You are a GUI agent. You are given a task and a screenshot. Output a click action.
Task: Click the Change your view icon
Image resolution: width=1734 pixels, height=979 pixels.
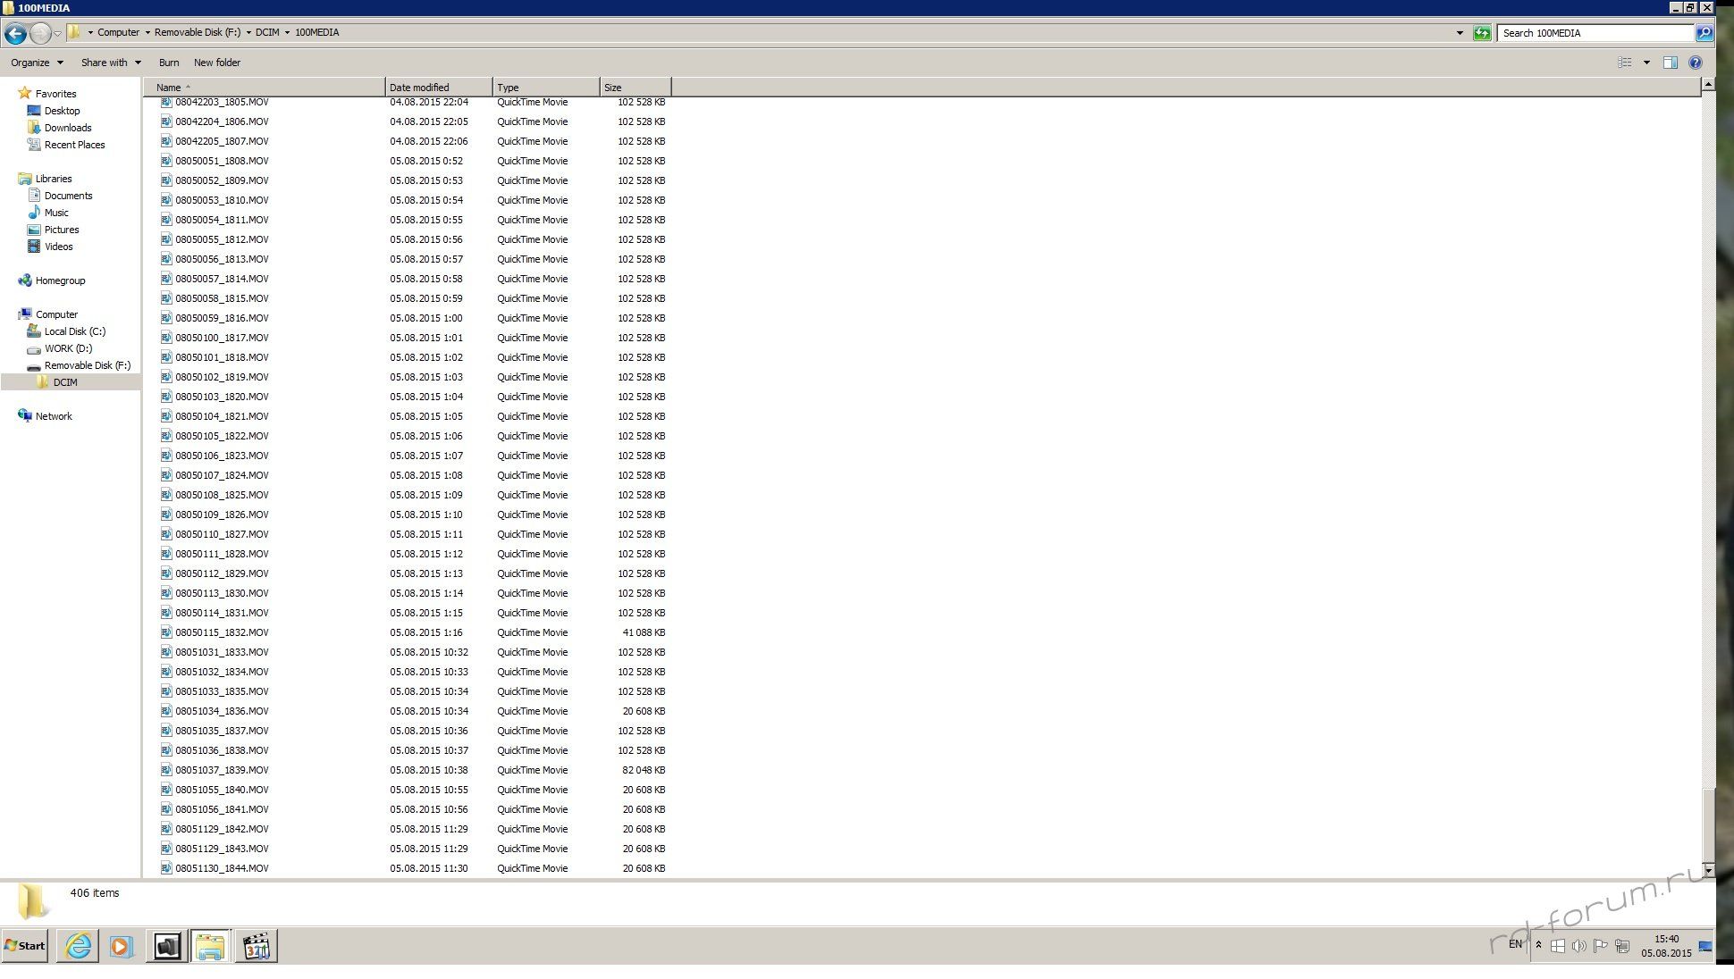click(x=1625, y=63)
